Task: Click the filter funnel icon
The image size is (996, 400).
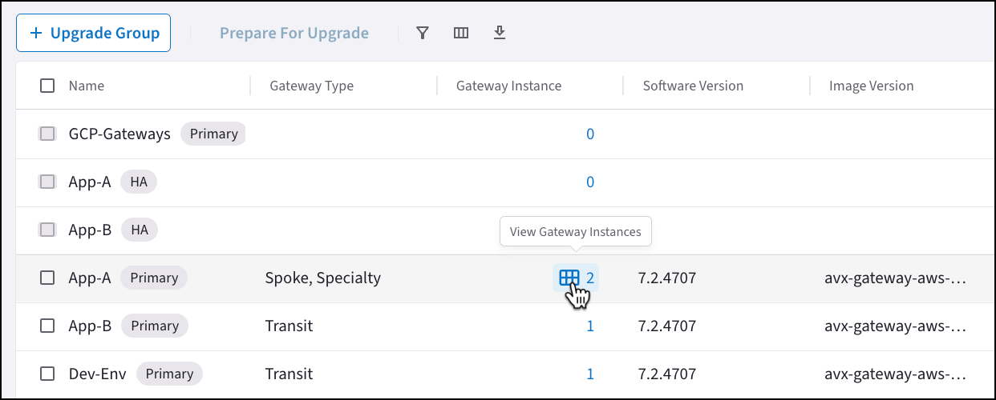Action: pyautogui.click(x=423, y=33)
